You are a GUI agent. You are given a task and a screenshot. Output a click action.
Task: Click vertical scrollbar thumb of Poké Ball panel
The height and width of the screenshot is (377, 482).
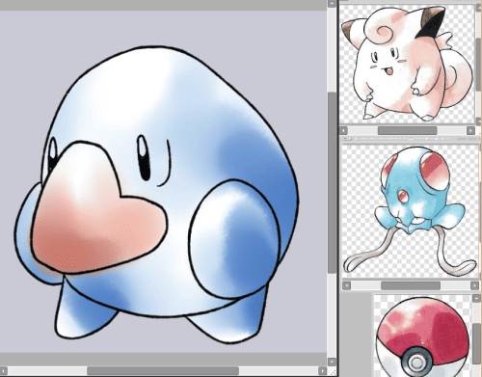476,344
